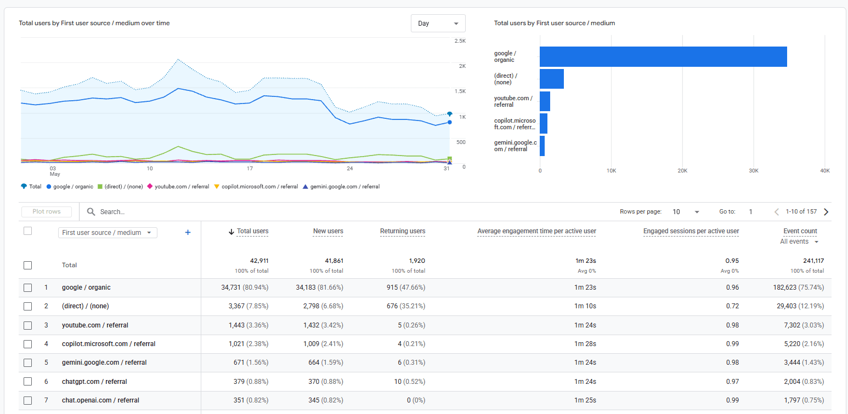Toggle the (direct) / (none) legend item
The height and width of the screenshot is (414, 848).
tap(120, 187)
